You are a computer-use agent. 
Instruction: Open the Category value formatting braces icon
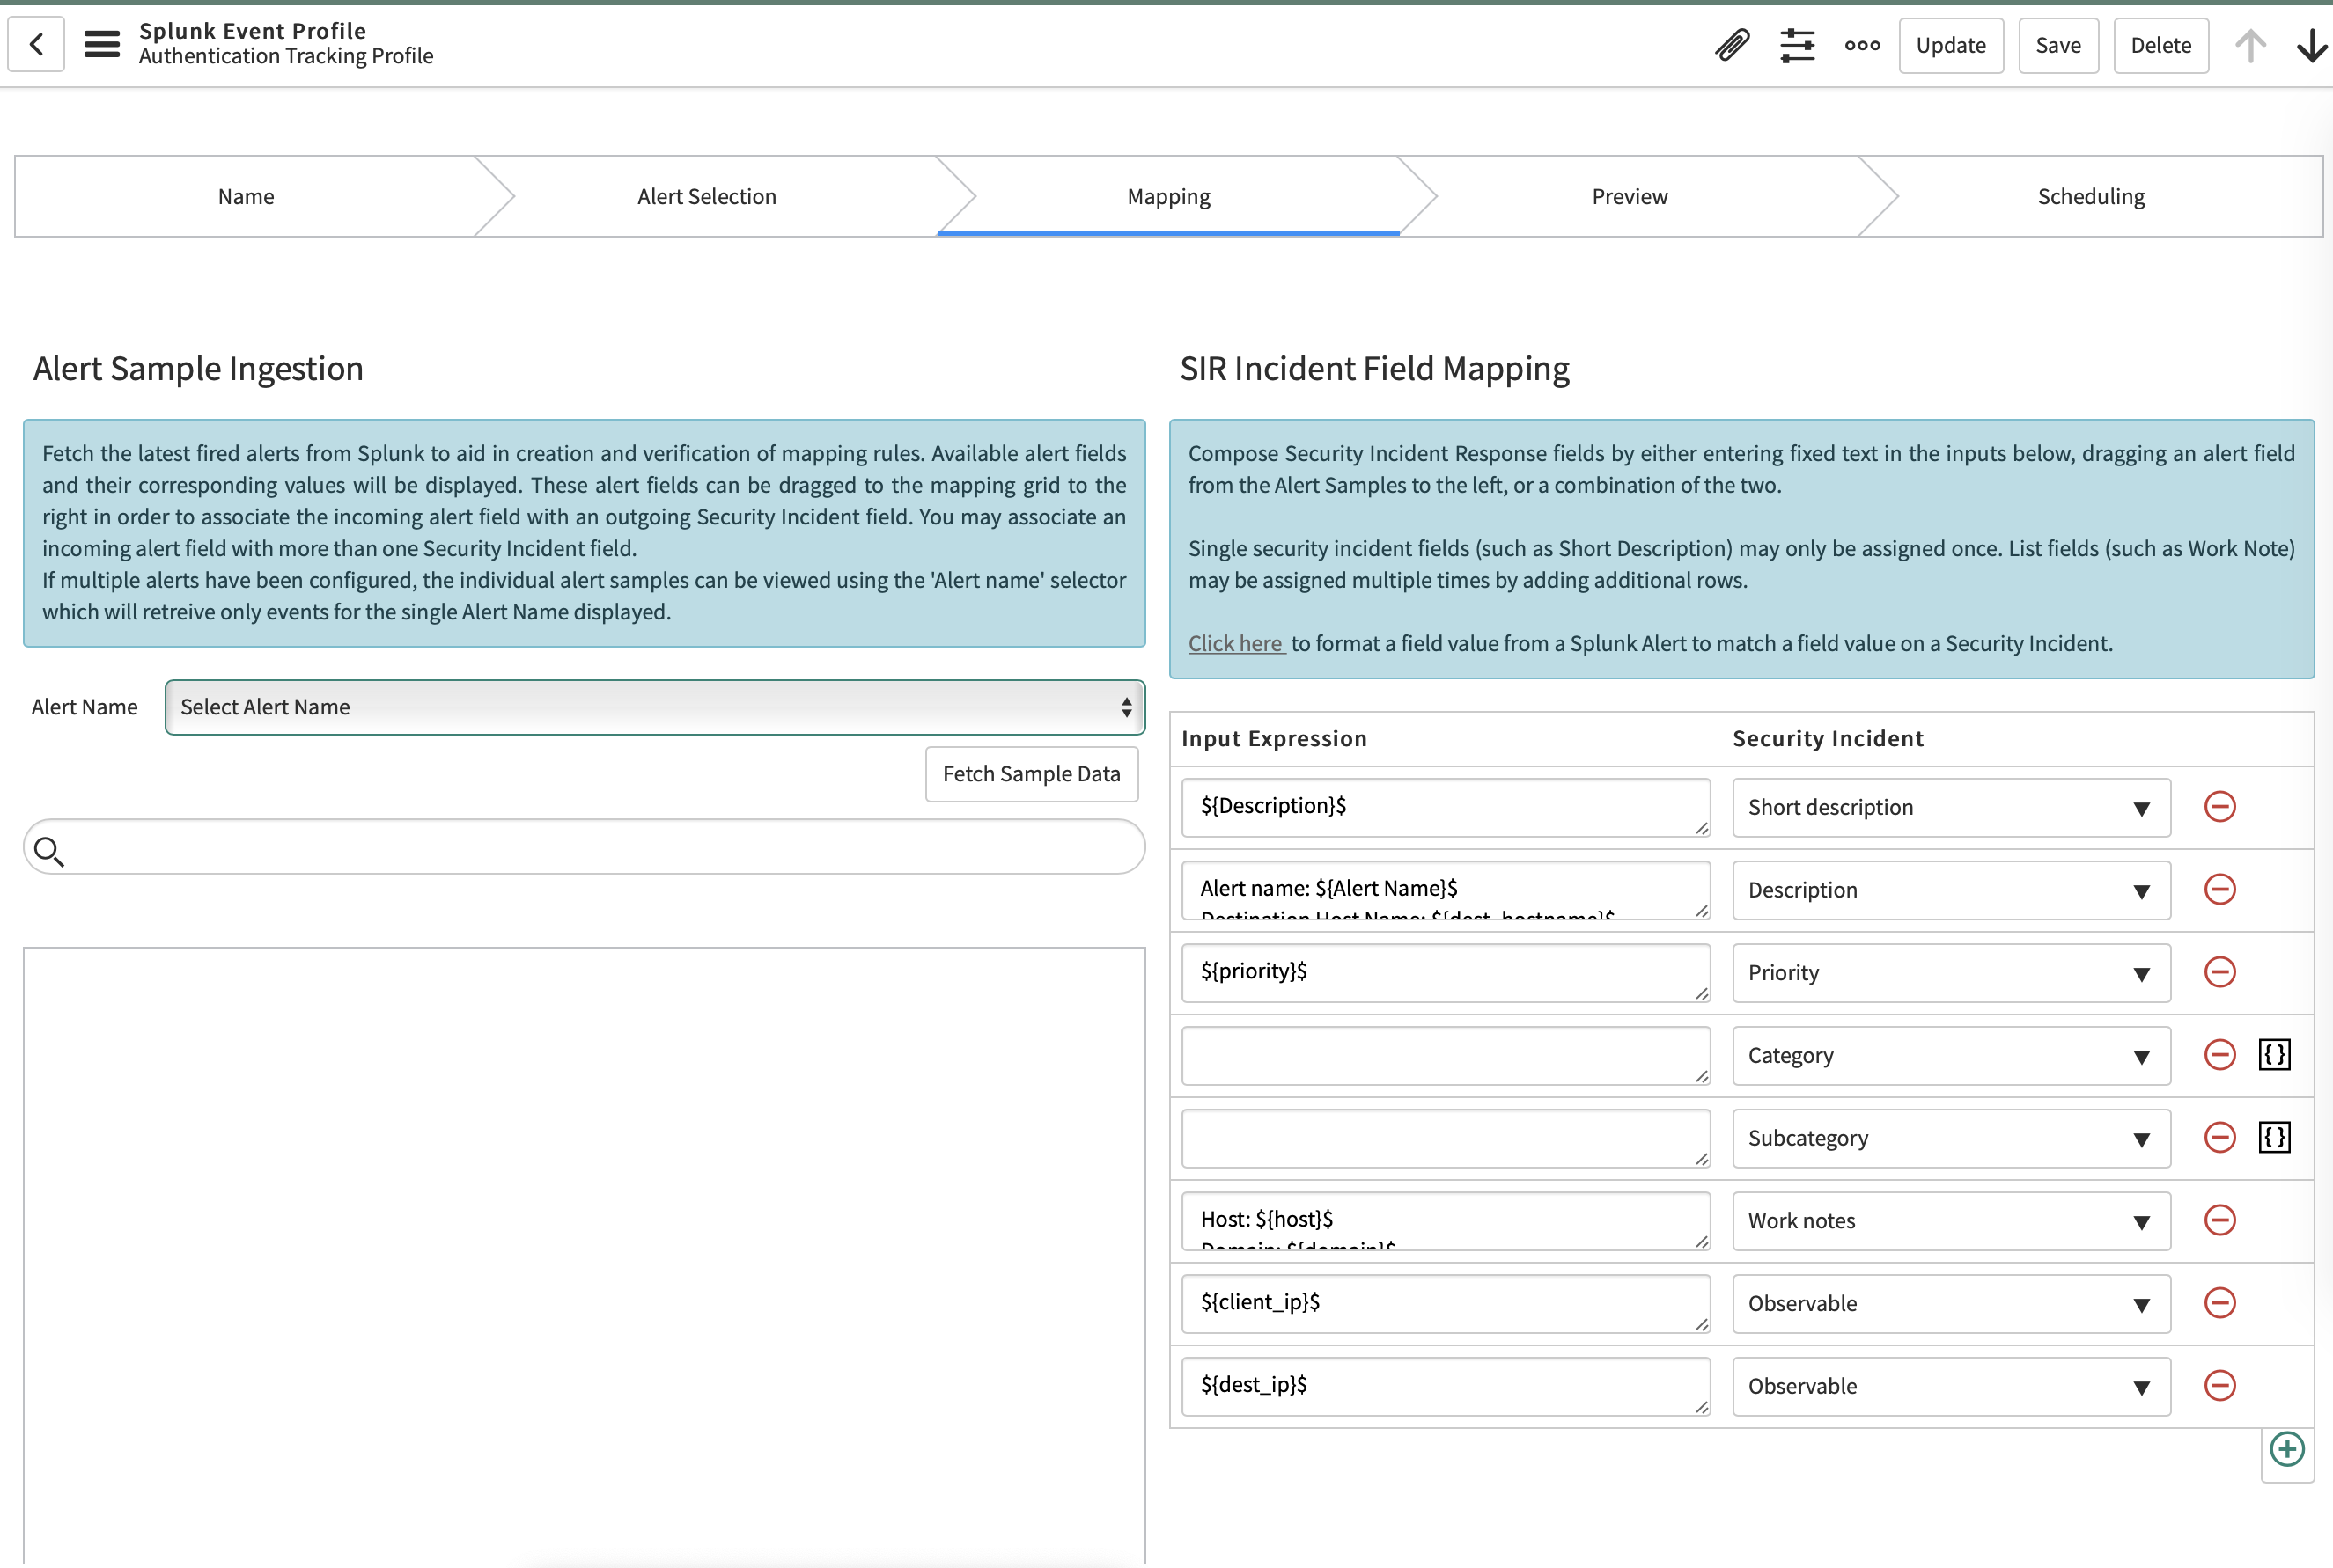pos(2275,1055)
